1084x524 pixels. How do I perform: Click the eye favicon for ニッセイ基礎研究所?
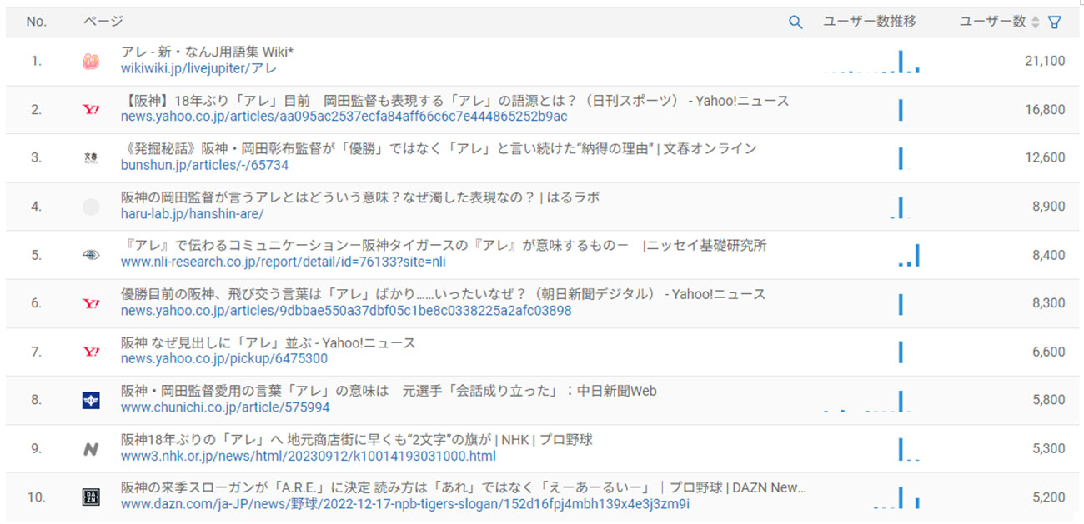click(x=91, y=255)
